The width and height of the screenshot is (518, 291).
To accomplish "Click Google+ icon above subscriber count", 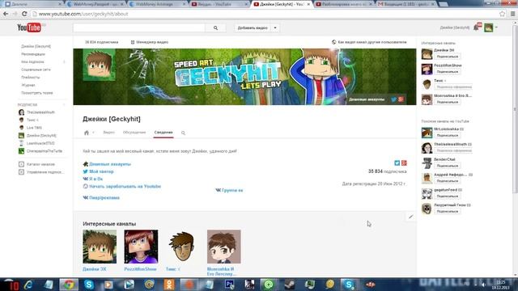I will pos(404,163).
